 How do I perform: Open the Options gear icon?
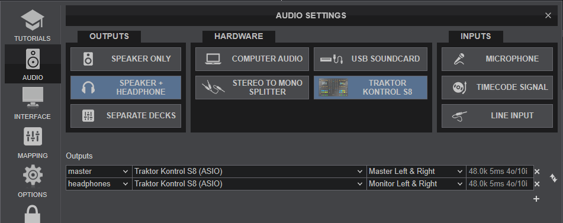[x=33, y=175]
